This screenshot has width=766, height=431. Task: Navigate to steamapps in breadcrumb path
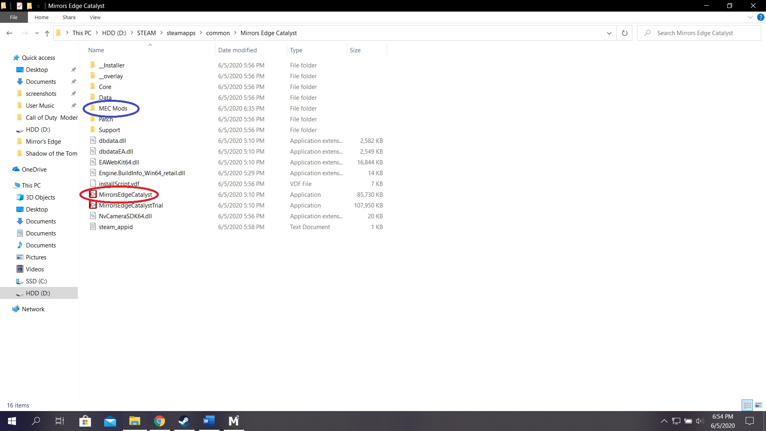point(181,33)
